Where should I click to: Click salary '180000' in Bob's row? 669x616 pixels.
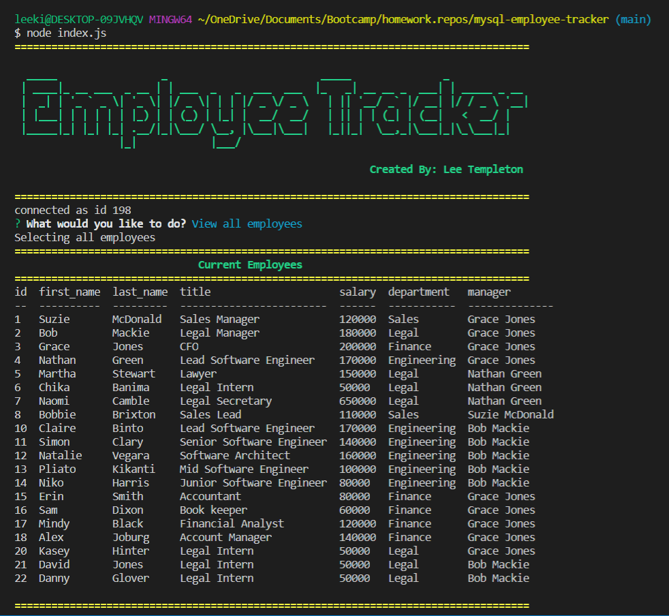click(x=358, y=333)
